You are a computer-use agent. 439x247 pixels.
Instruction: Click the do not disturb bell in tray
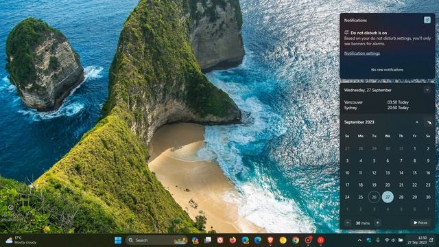tap(431, 240)
